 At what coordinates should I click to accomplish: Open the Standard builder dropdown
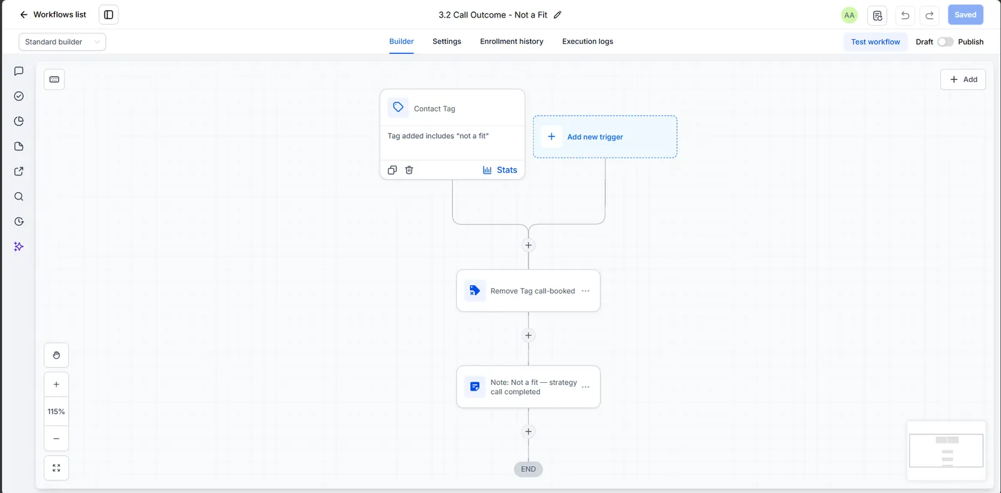(62, 42)
